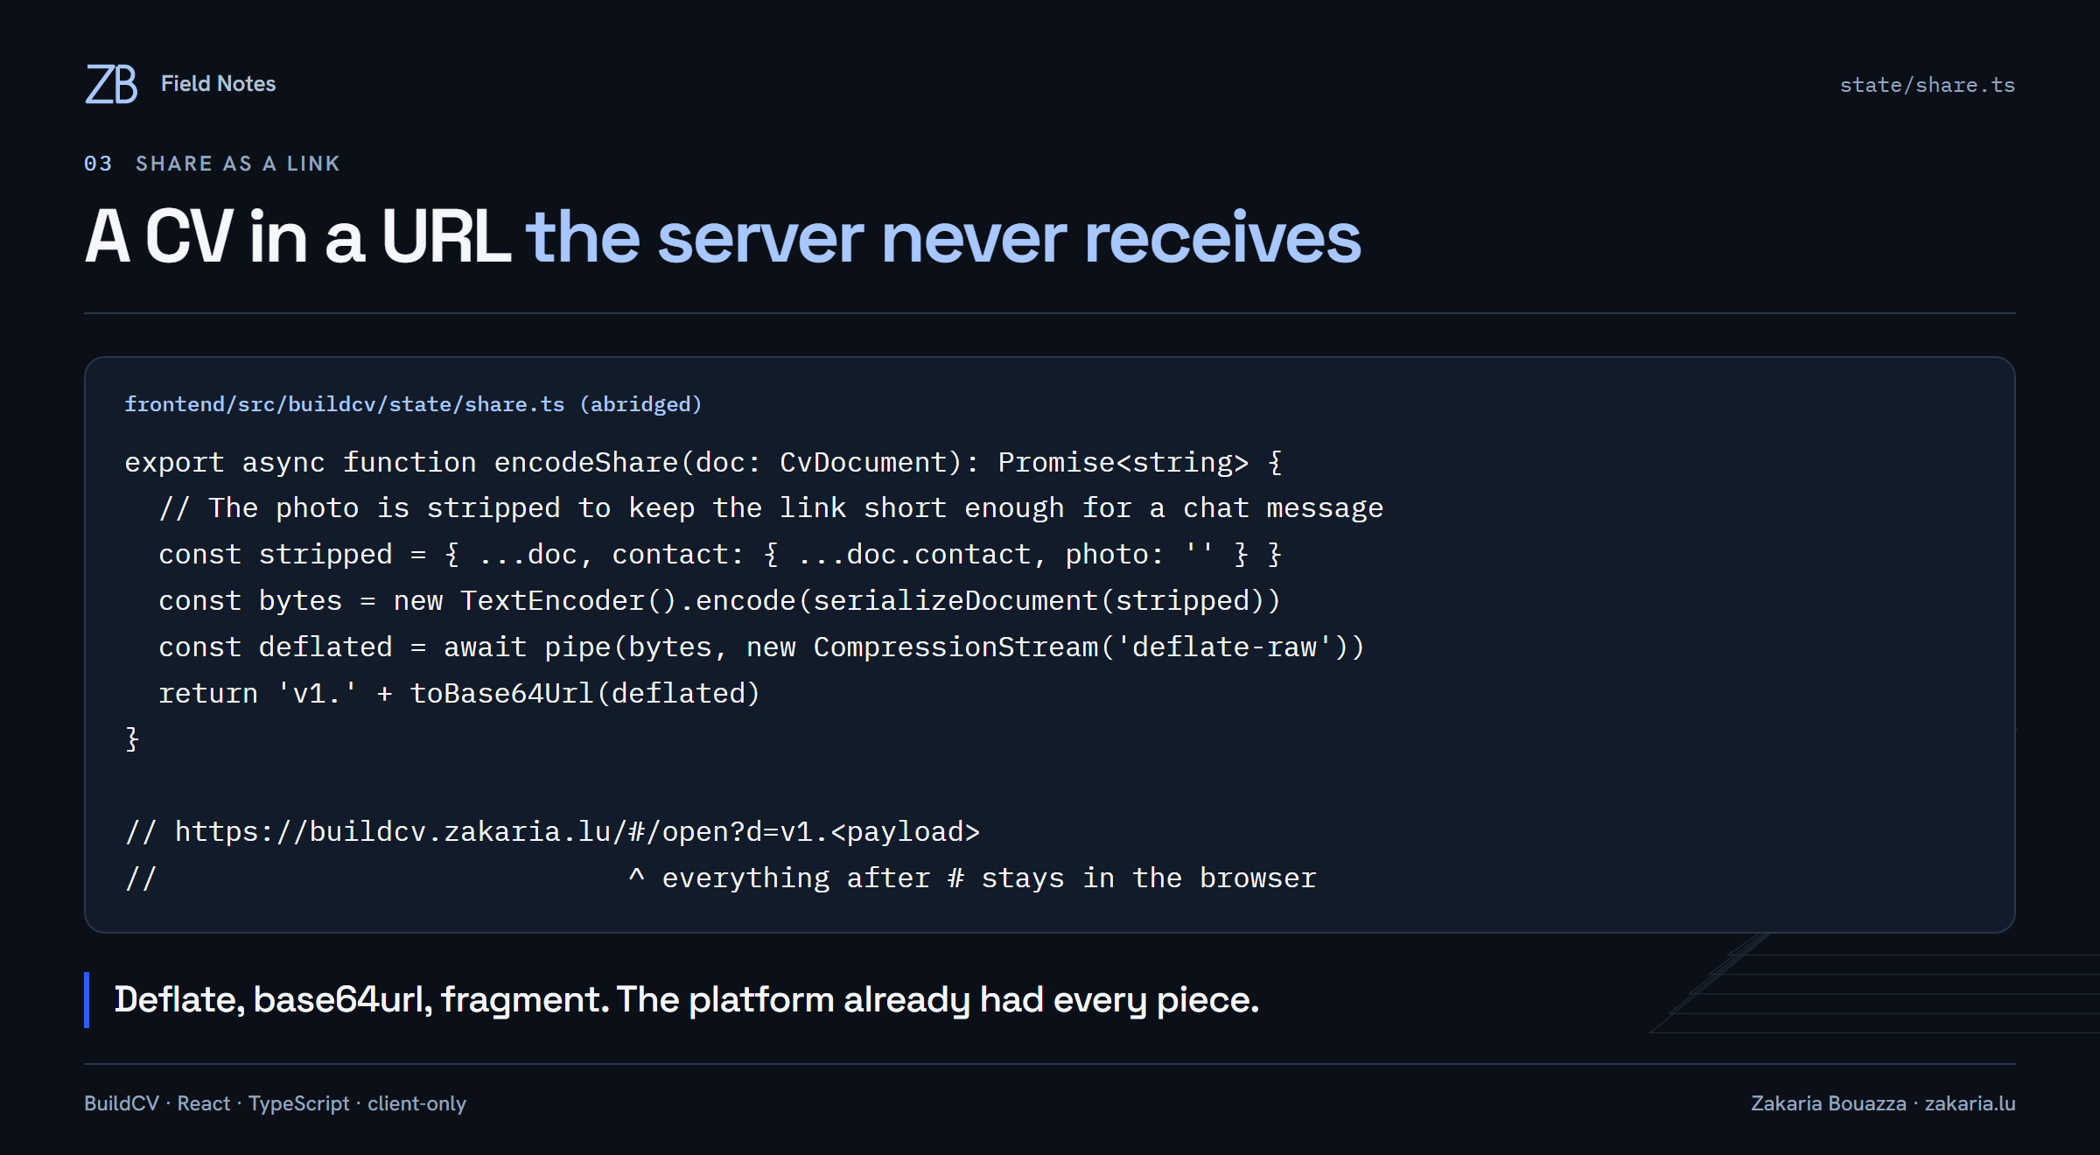
Task: Click the 'const deflated' code line
Action: coord(761,647)
